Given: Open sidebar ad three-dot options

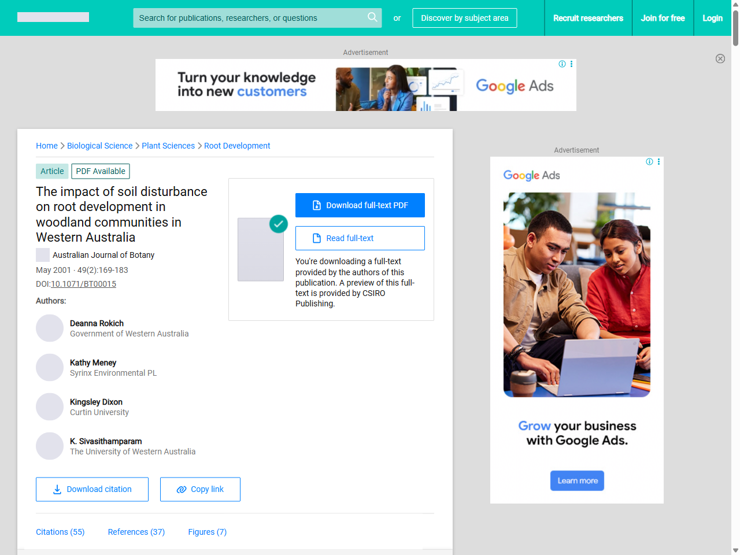Looking at the screenshot, I should pyautogui.click(x=658, y=162).
